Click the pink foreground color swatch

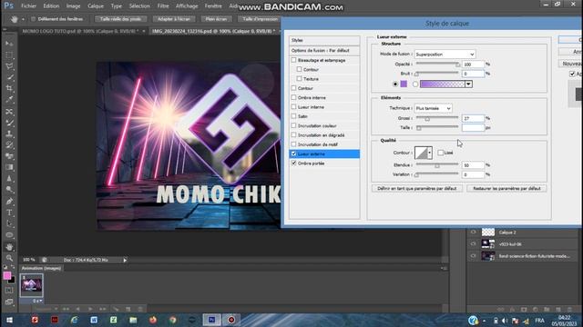7,275
